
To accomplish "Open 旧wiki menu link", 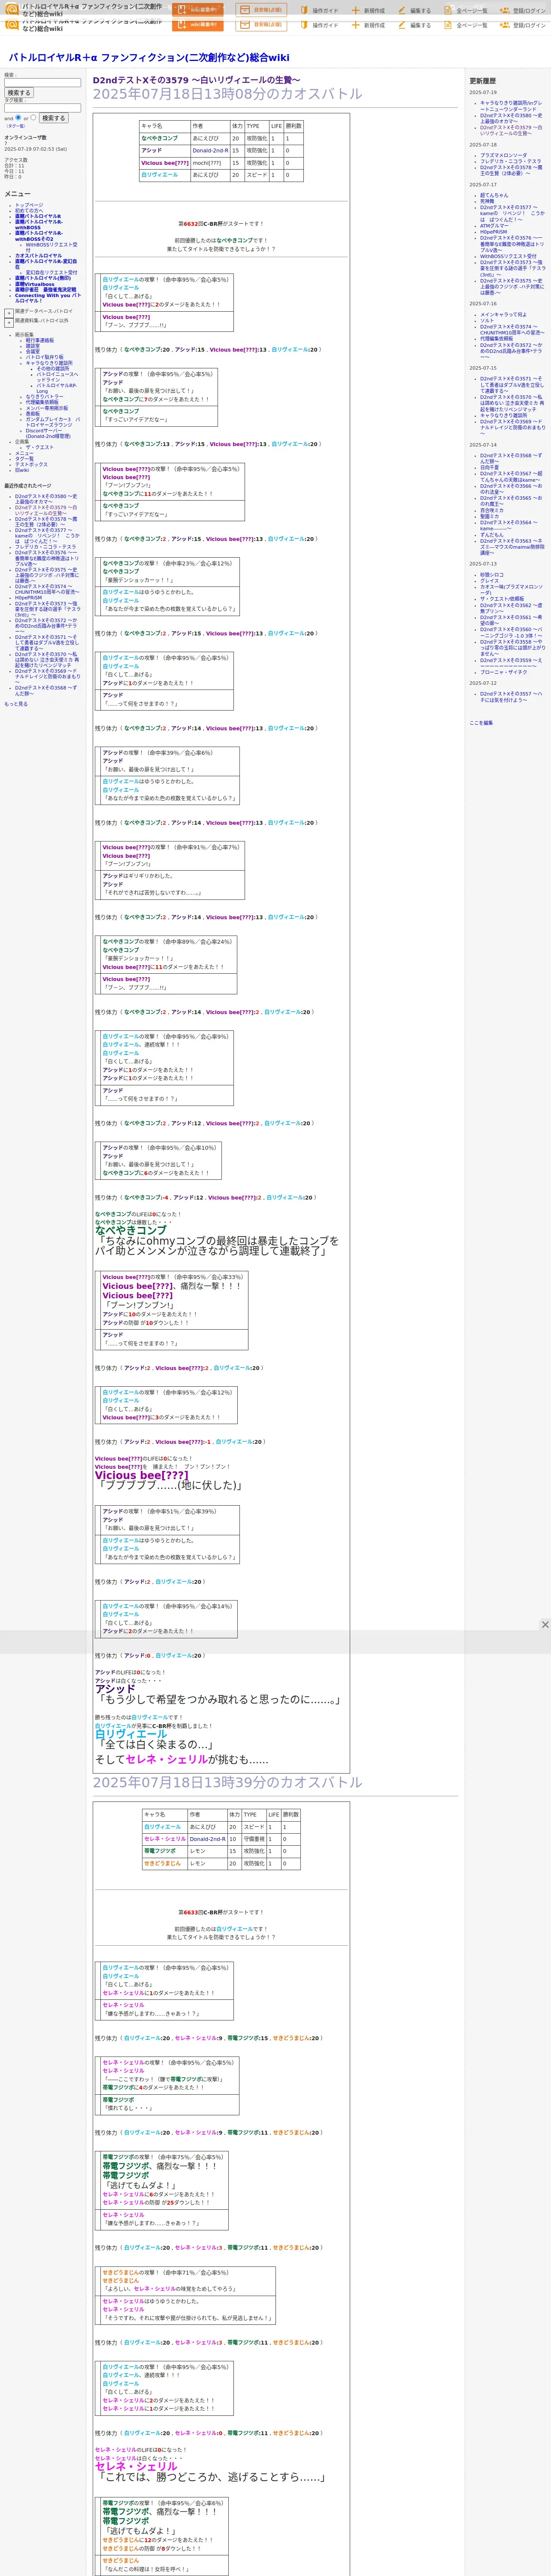I will [x=22, y=470].
